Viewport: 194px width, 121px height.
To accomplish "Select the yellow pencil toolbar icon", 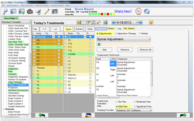I will pos(47,11).
